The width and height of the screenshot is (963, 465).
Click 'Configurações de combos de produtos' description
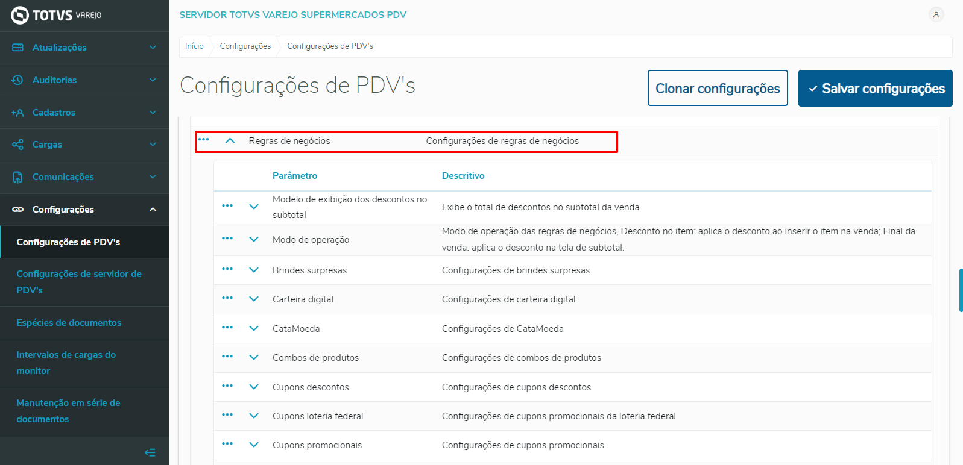(x=522, y=358)
